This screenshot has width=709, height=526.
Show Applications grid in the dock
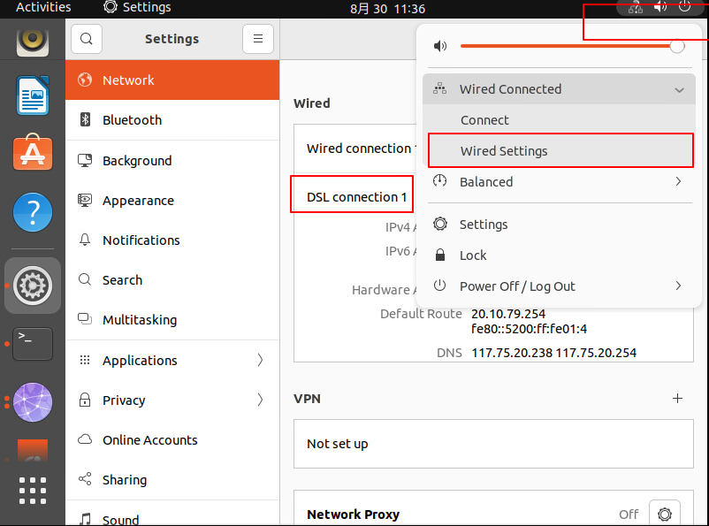[33, 491]
